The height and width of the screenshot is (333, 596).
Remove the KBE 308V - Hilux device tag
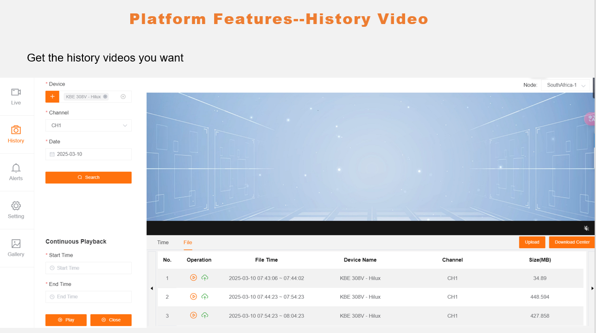[105, 97]
